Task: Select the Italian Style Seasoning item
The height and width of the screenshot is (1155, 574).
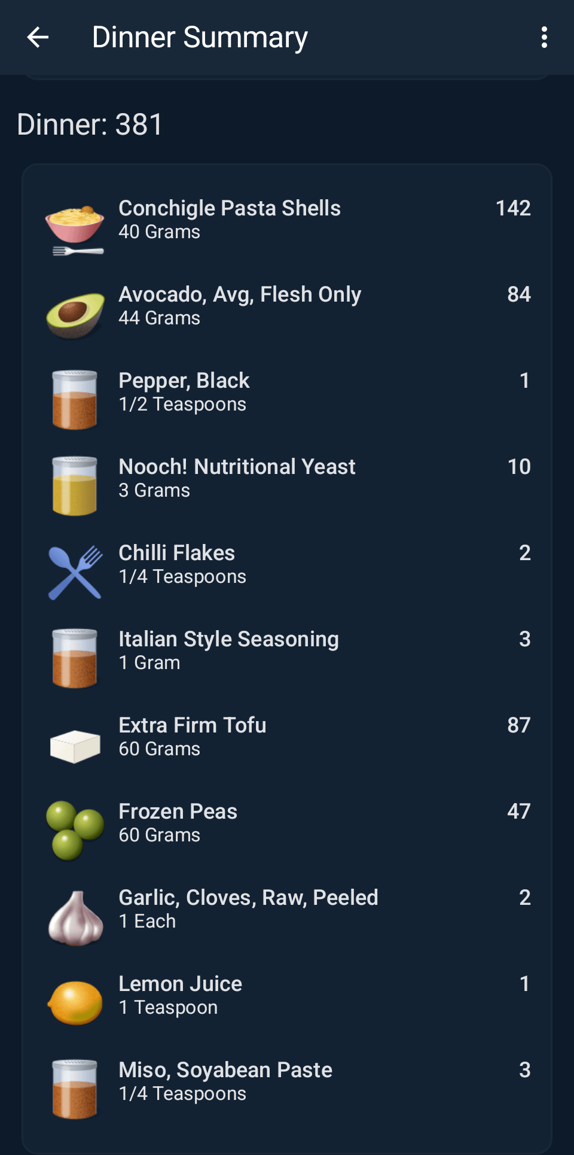Action: [x=228, y=650]
